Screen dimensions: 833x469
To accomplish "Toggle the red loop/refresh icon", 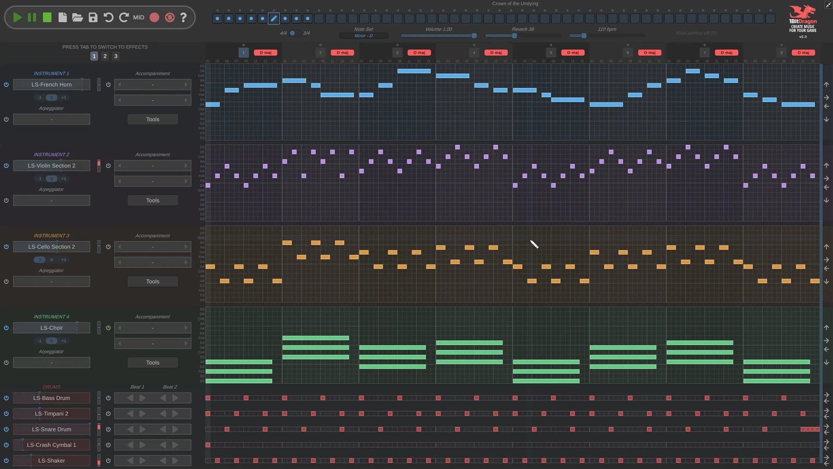I will coord(170,17).
